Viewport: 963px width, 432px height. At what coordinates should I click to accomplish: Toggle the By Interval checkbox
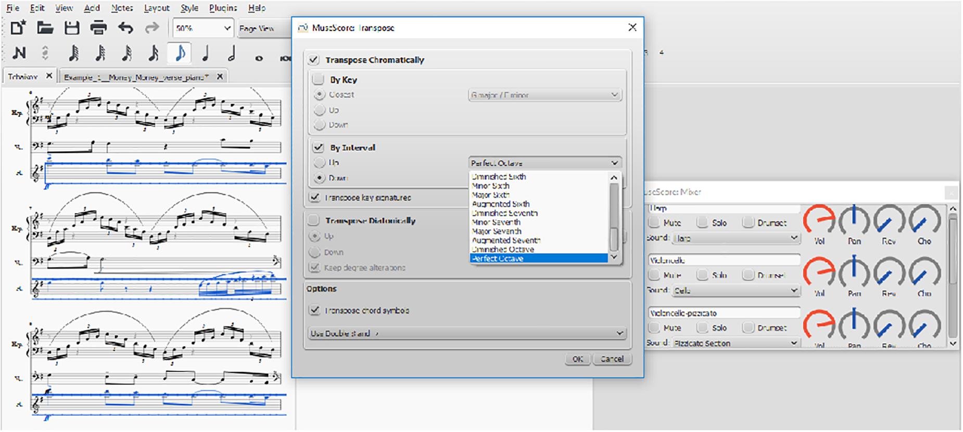click(x=318, y=147)
